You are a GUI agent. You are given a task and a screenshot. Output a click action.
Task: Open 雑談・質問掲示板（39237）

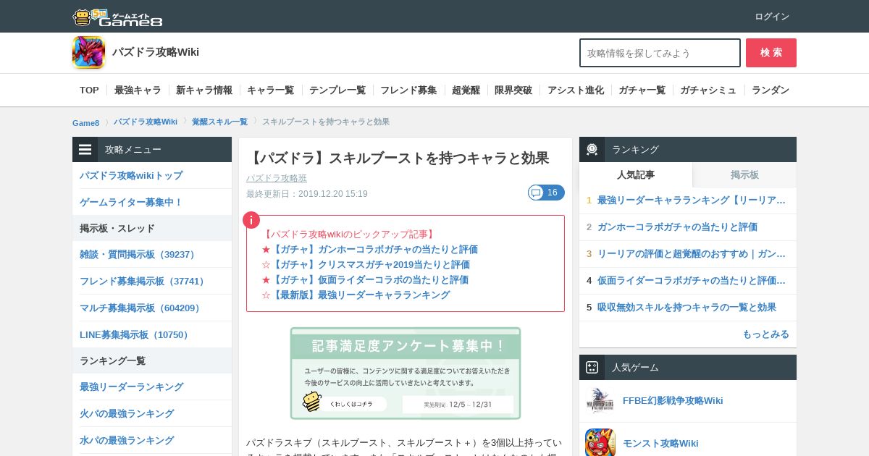140,255
